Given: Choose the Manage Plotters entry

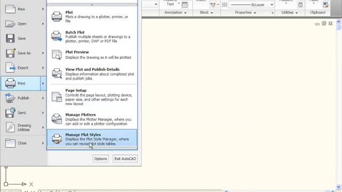Looking at the screenshot, I should pos(92,119).
